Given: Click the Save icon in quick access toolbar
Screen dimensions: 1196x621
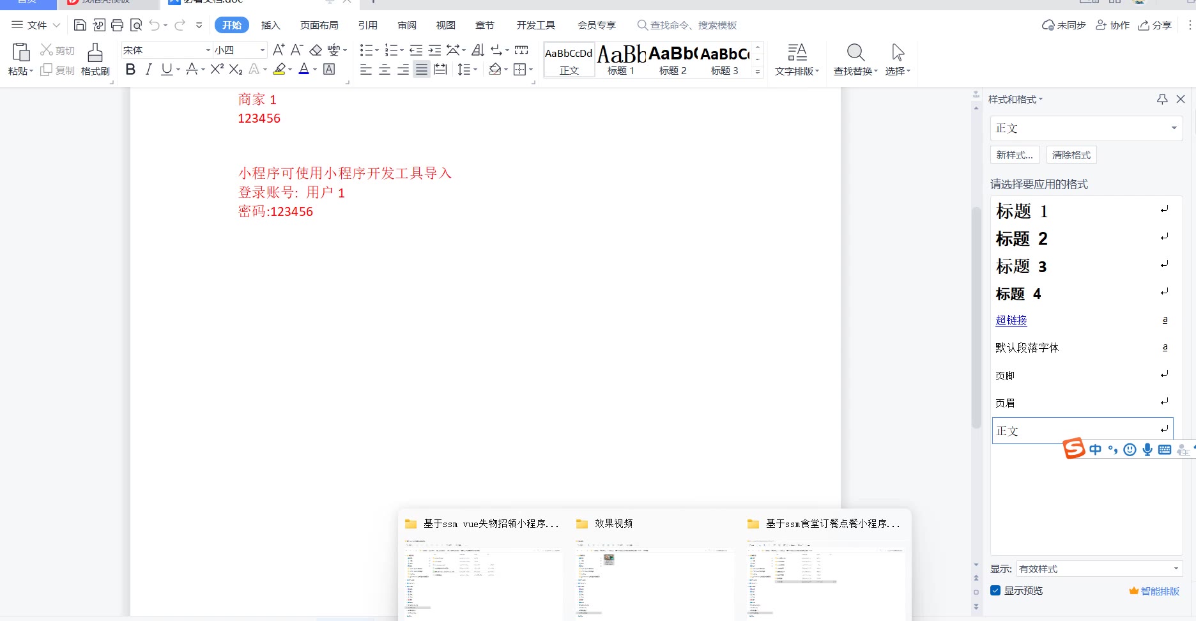Looking at the screenshot, I should click(x=80, y=25).
